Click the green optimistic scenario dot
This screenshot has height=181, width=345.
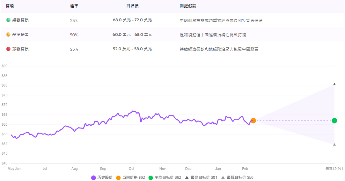pyautogui.click(x=8, y=20)
